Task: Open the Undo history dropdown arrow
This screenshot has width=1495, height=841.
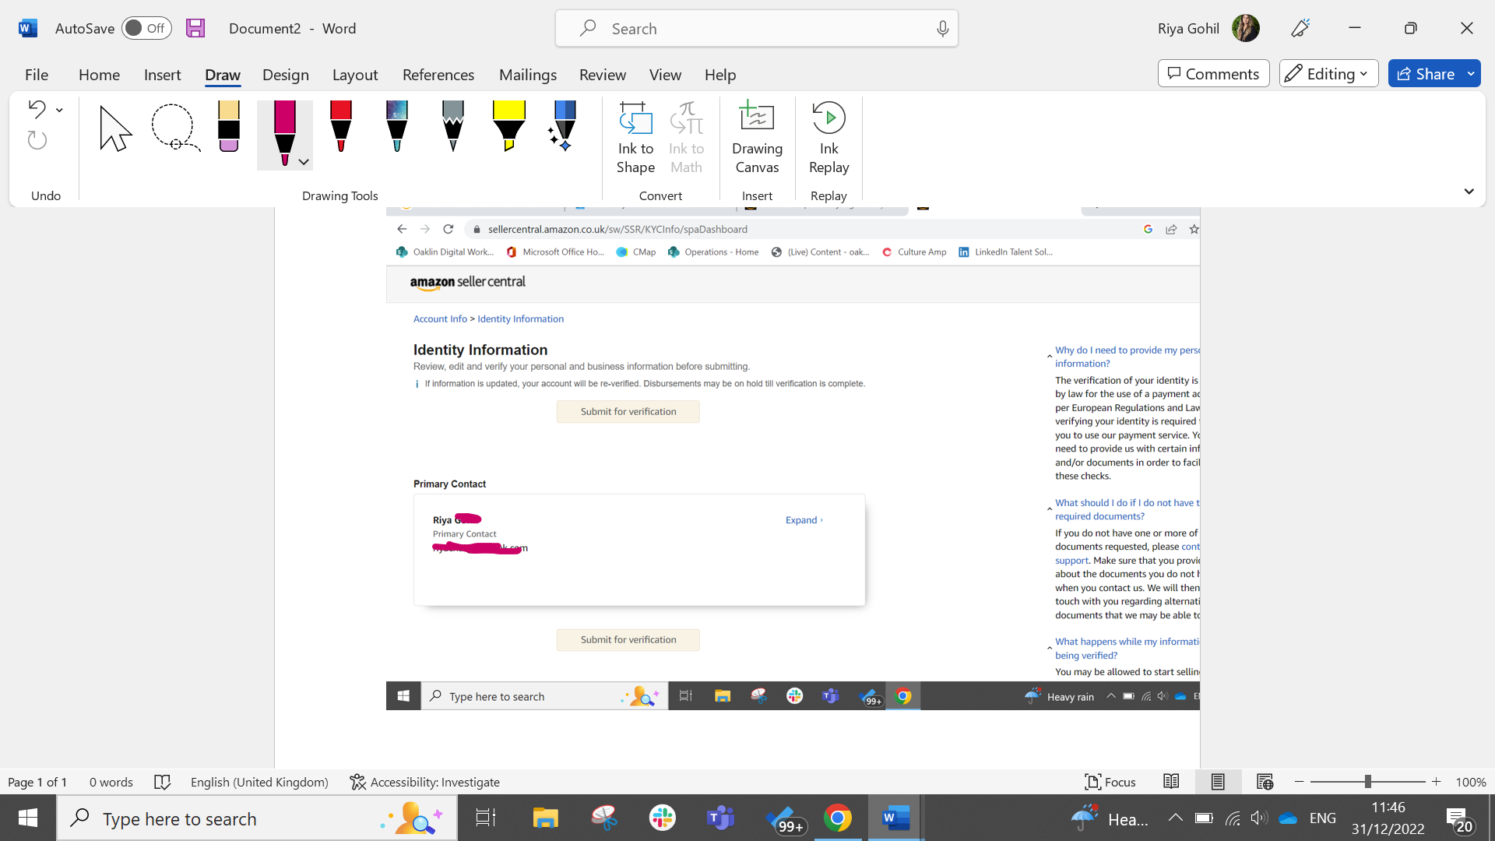Action: pyautogui.click(x=59, y=110)
